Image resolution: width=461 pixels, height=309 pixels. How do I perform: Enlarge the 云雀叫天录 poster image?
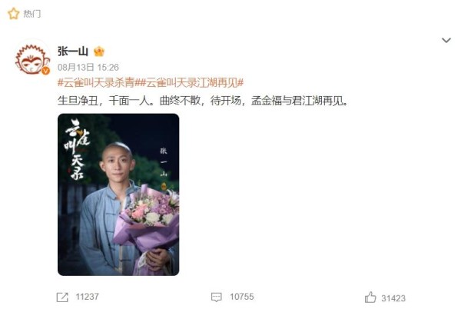click(x=118, y=194)
